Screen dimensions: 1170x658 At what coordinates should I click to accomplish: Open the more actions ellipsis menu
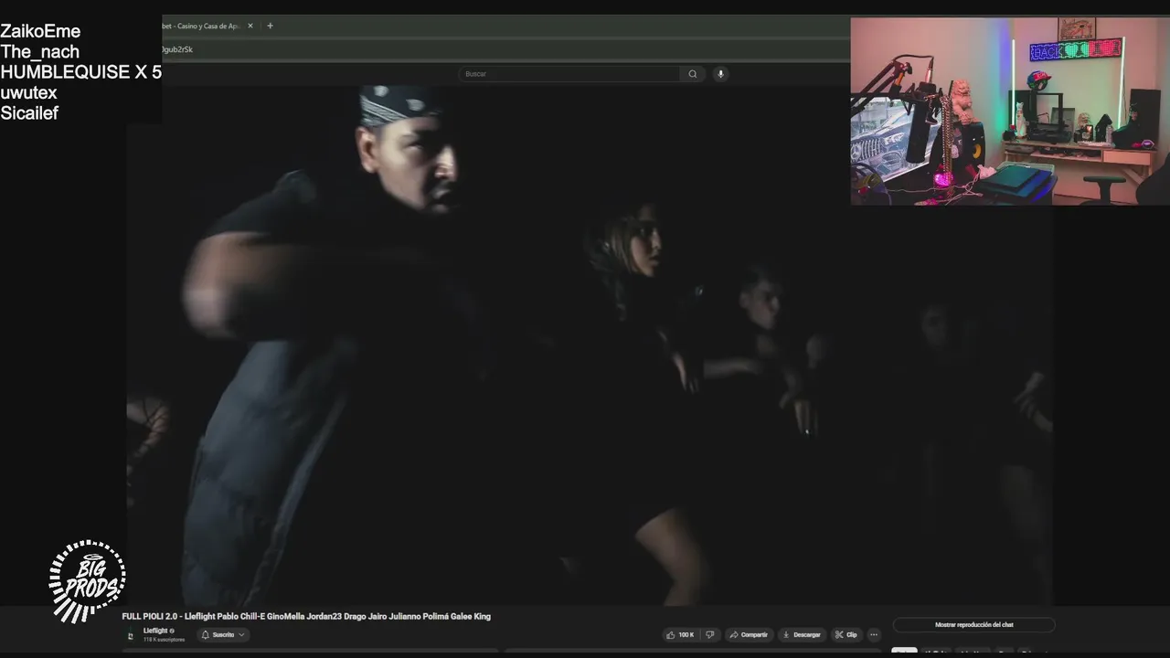pos(874,634)
